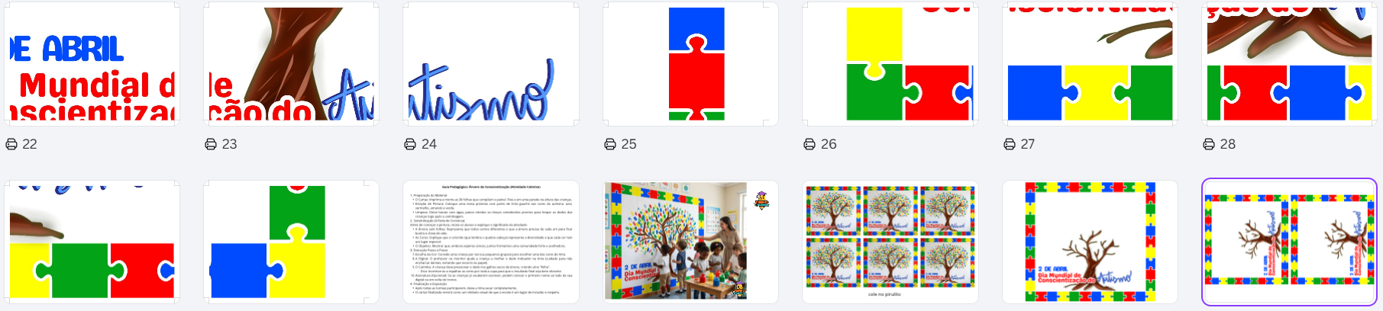Select page 27 thumbnail with tree branch
Image resolution: width=1383 pixels, height=311 pixels.
[1090, 64]
